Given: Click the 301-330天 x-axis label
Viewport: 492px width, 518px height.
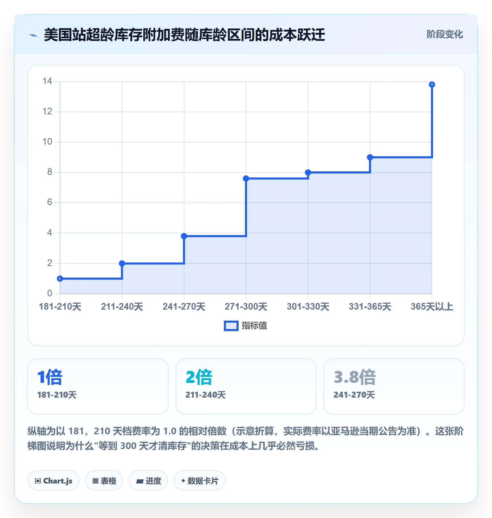Looking at the screenshot, I should tap(308, 307).
